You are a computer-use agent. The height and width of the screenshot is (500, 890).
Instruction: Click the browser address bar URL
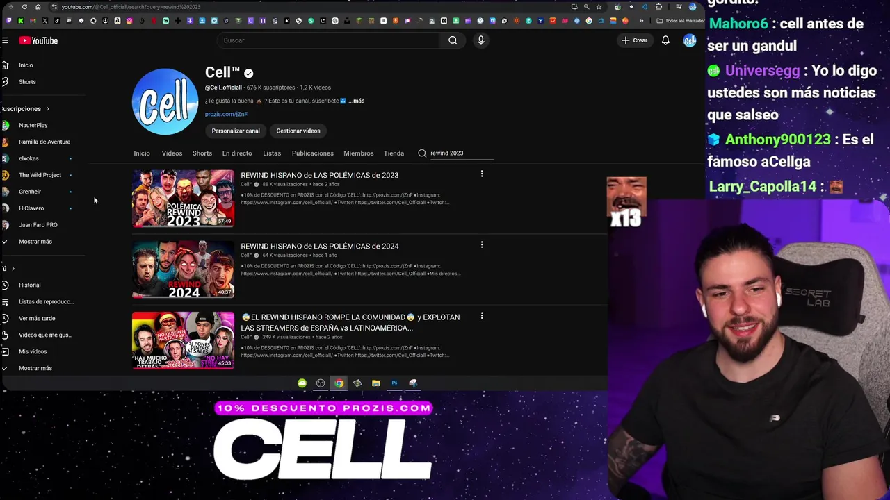[131, 7]
